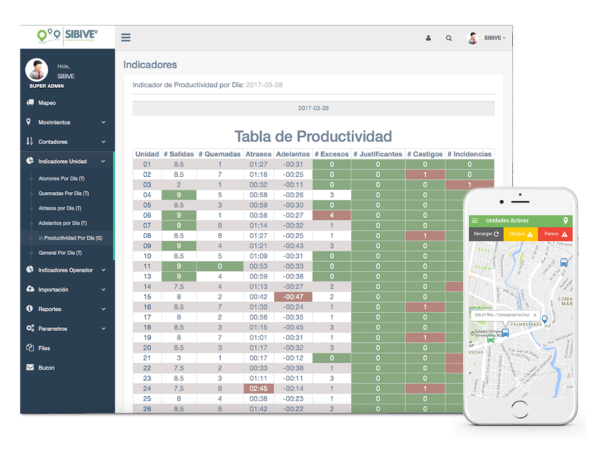Click the red -00:47 Adelantos cell
The width and height of the screenshot is (607, 450).
pyautogui.click(x=293, y=297)
